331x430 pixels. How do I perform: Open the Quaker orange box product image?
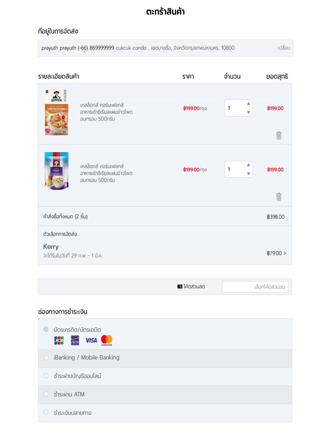pos(57,112)
